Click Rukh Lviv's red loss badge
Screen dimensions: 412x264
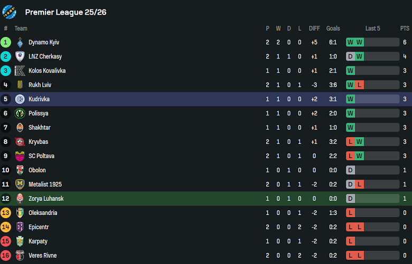coord(359,85)
